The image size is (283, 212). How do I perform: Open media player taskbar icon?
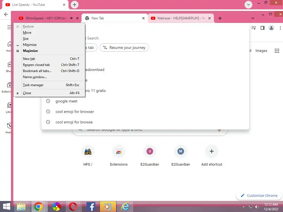click(x=108, y=206)
